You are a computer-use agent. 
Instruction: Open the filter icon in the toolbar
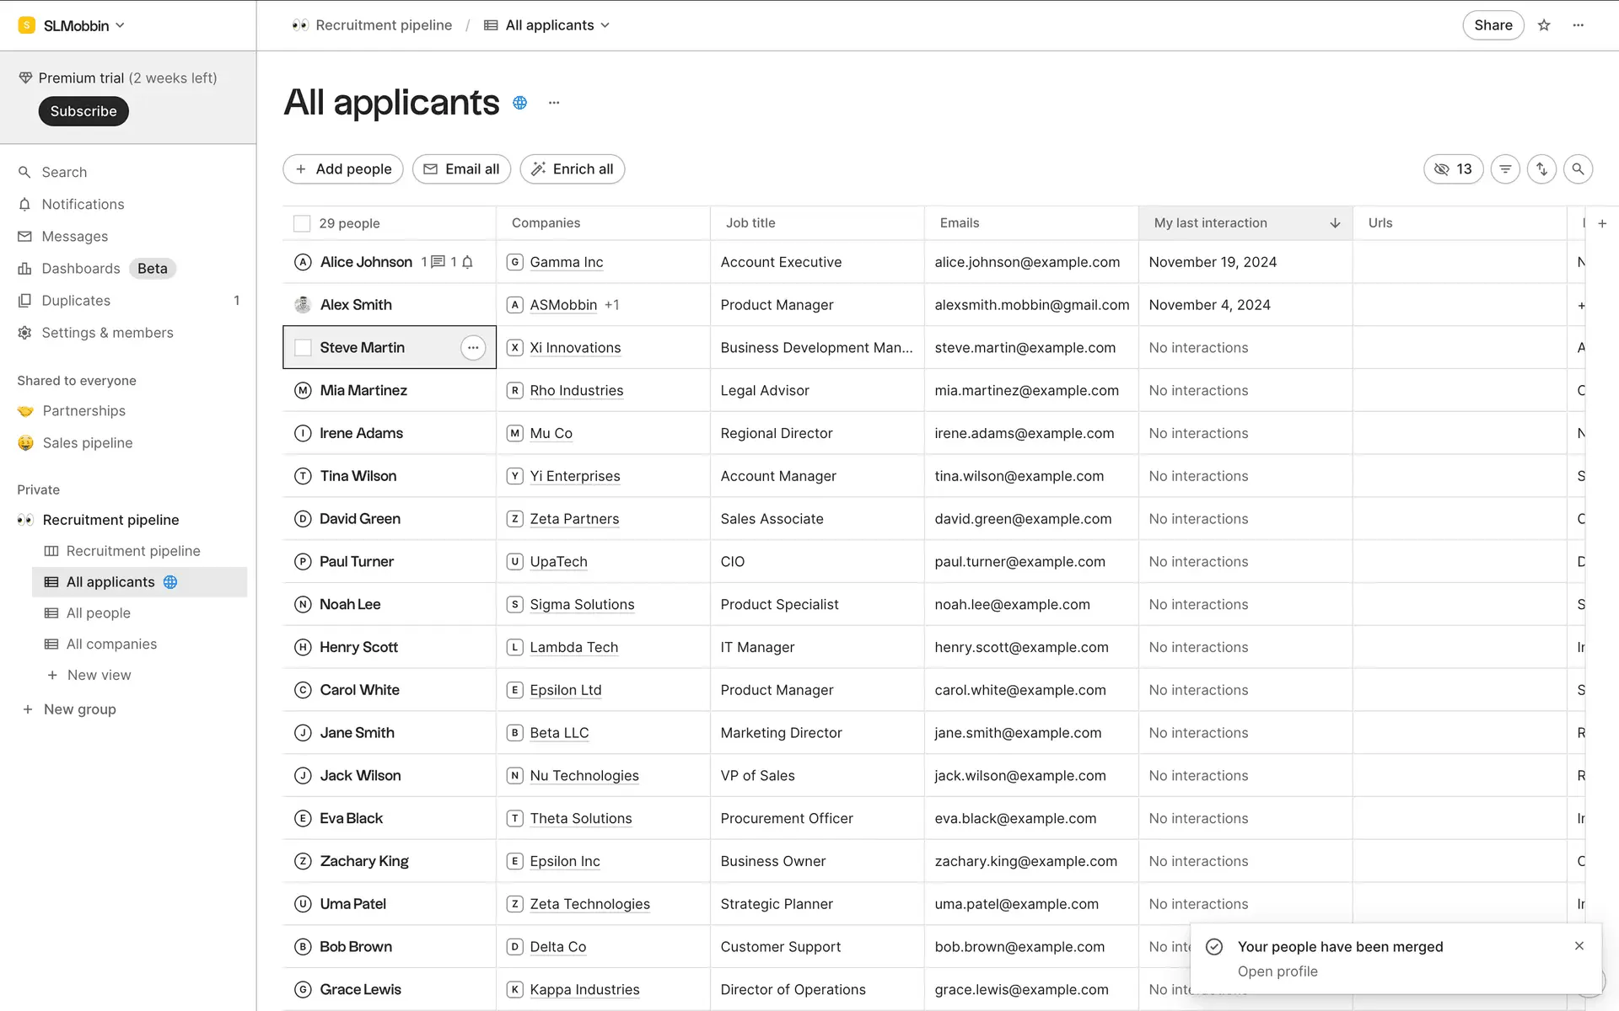(1505, 169)
